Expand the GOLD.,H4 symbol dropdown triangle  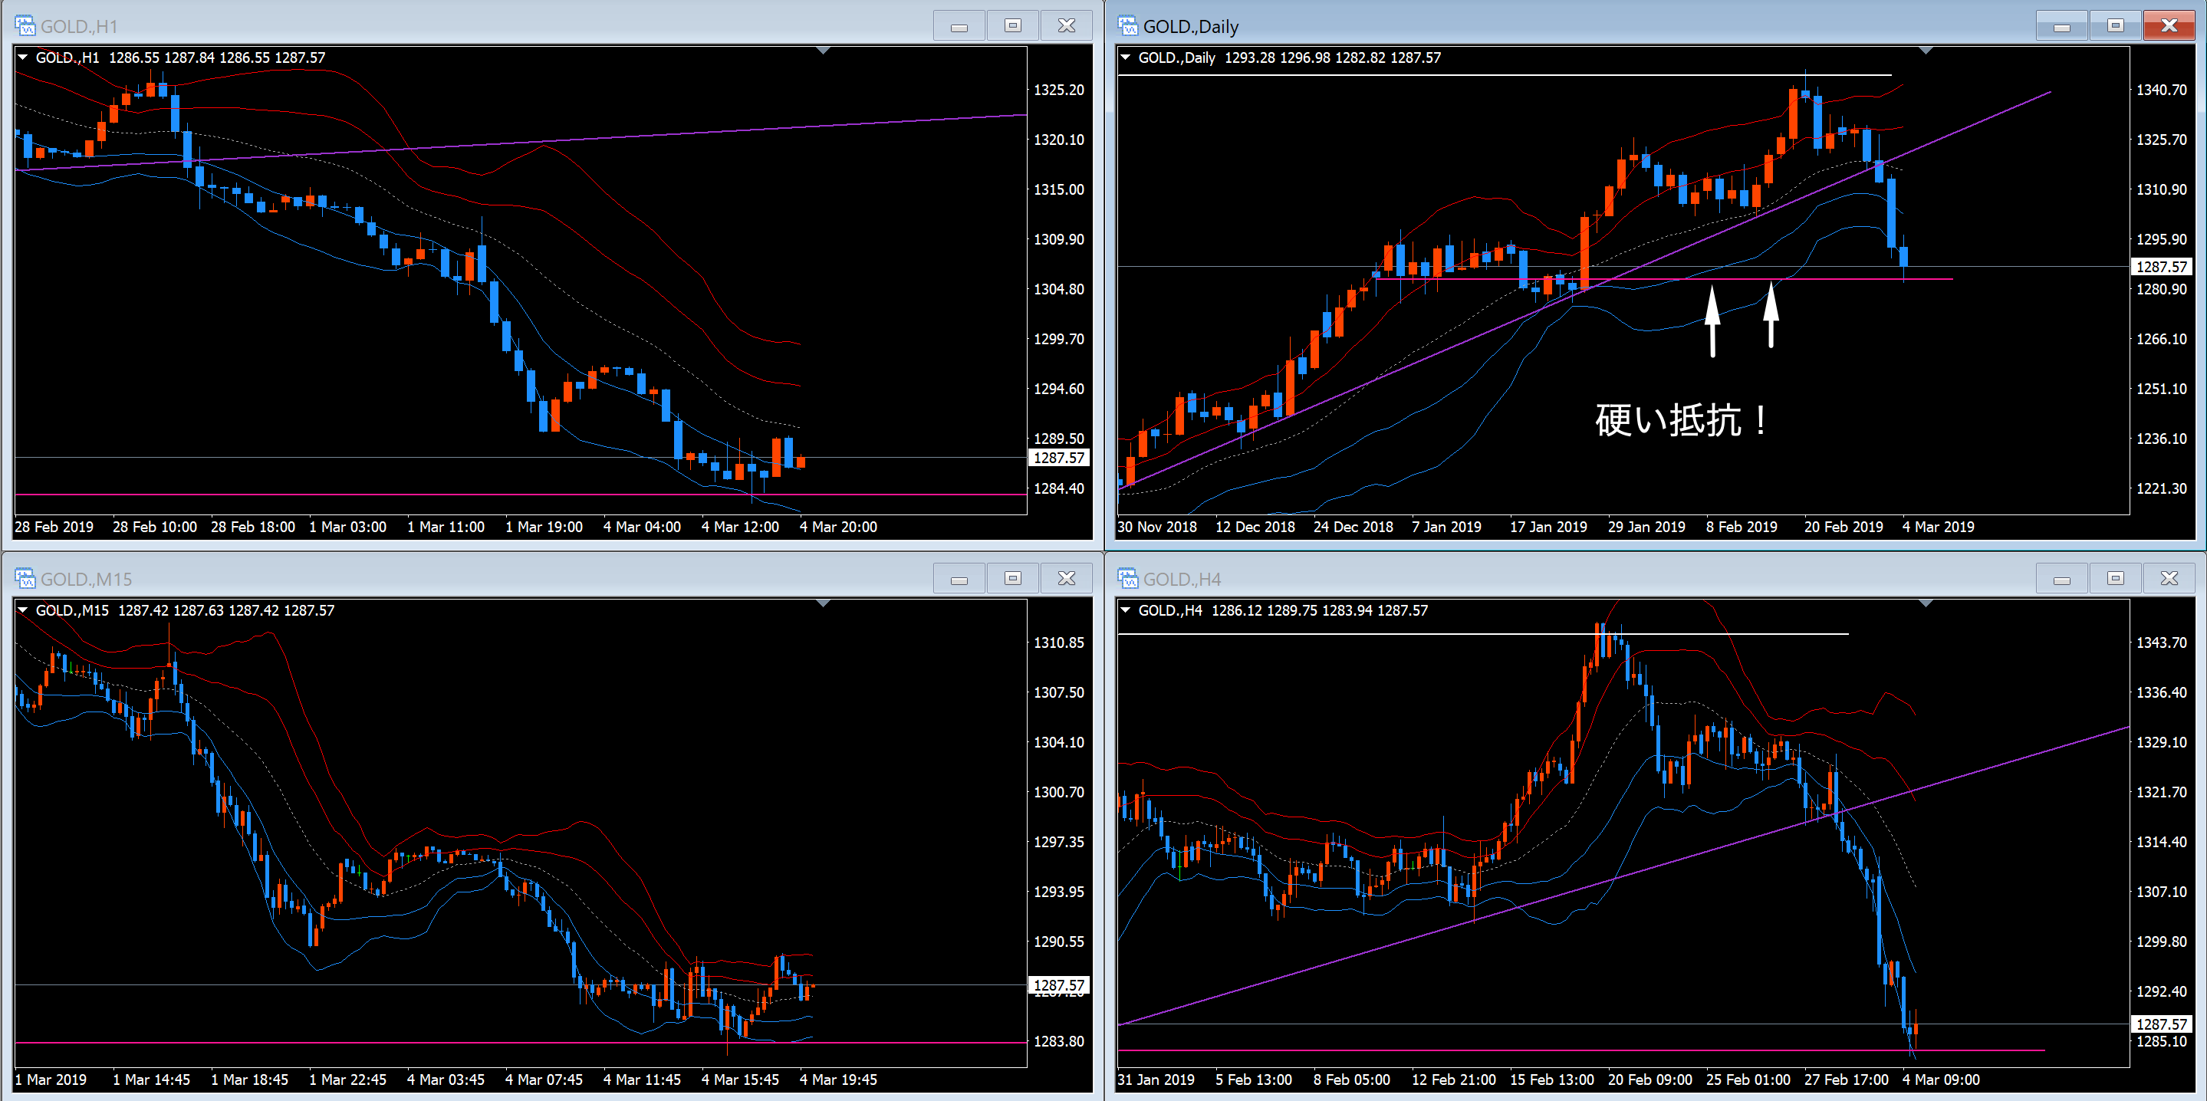click(x=1126, y=610)
